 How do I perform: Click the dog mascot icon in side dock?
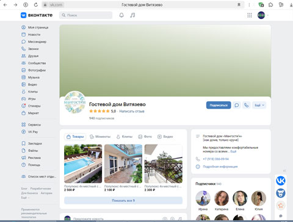pyautogui.click(x=281, y=193)
